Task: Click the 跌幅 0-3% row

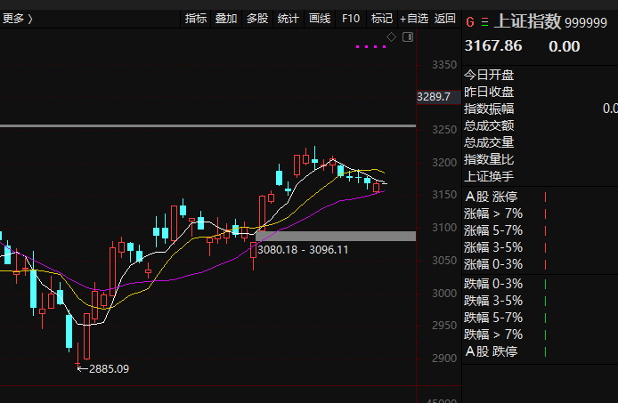Action: click(540, 284)
